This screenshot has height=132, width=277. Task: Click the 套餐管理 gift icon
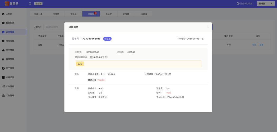click(3, 59)
